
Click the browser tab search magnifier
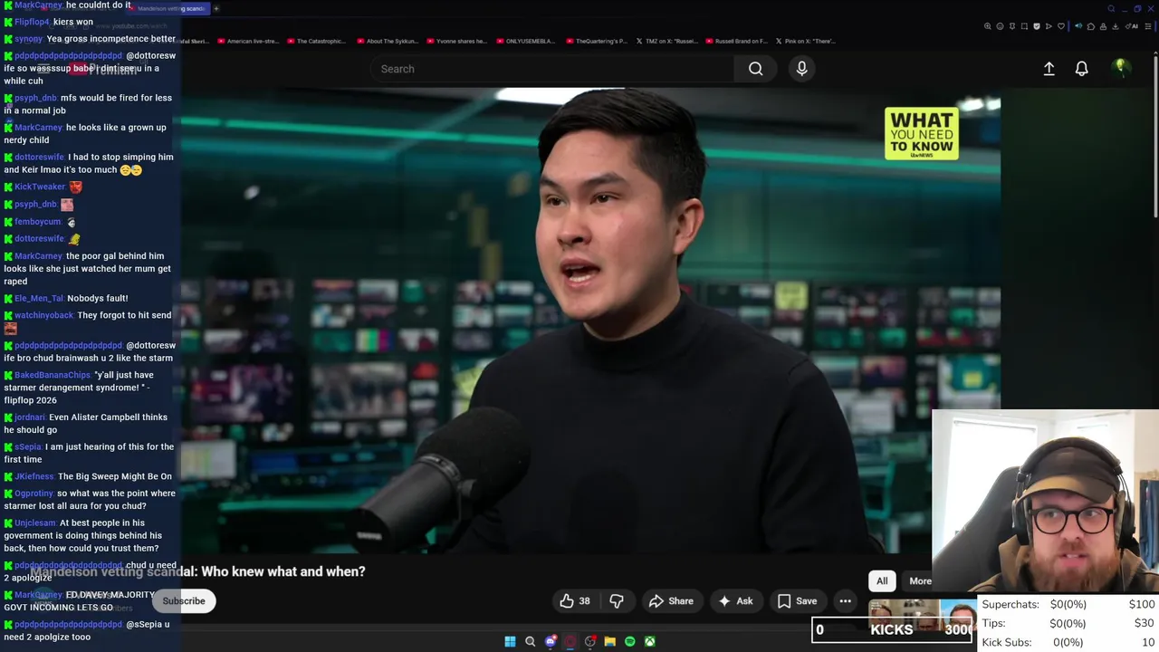1111,8
